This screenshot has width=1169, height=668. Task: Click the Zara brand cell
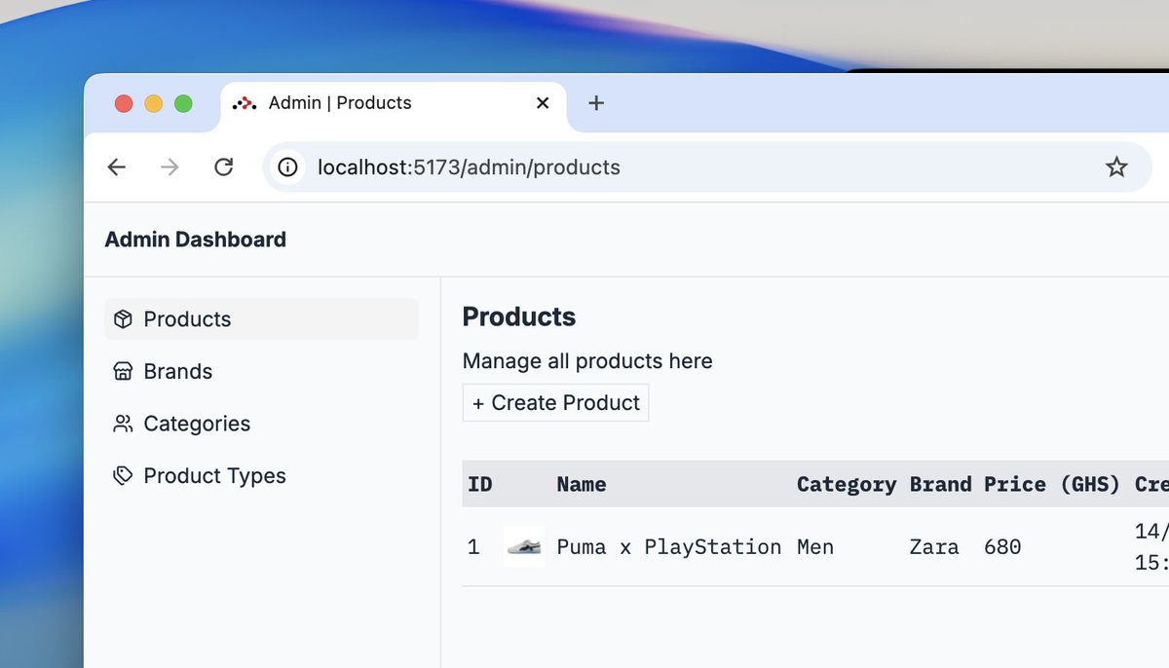click(x=934, y=547)
